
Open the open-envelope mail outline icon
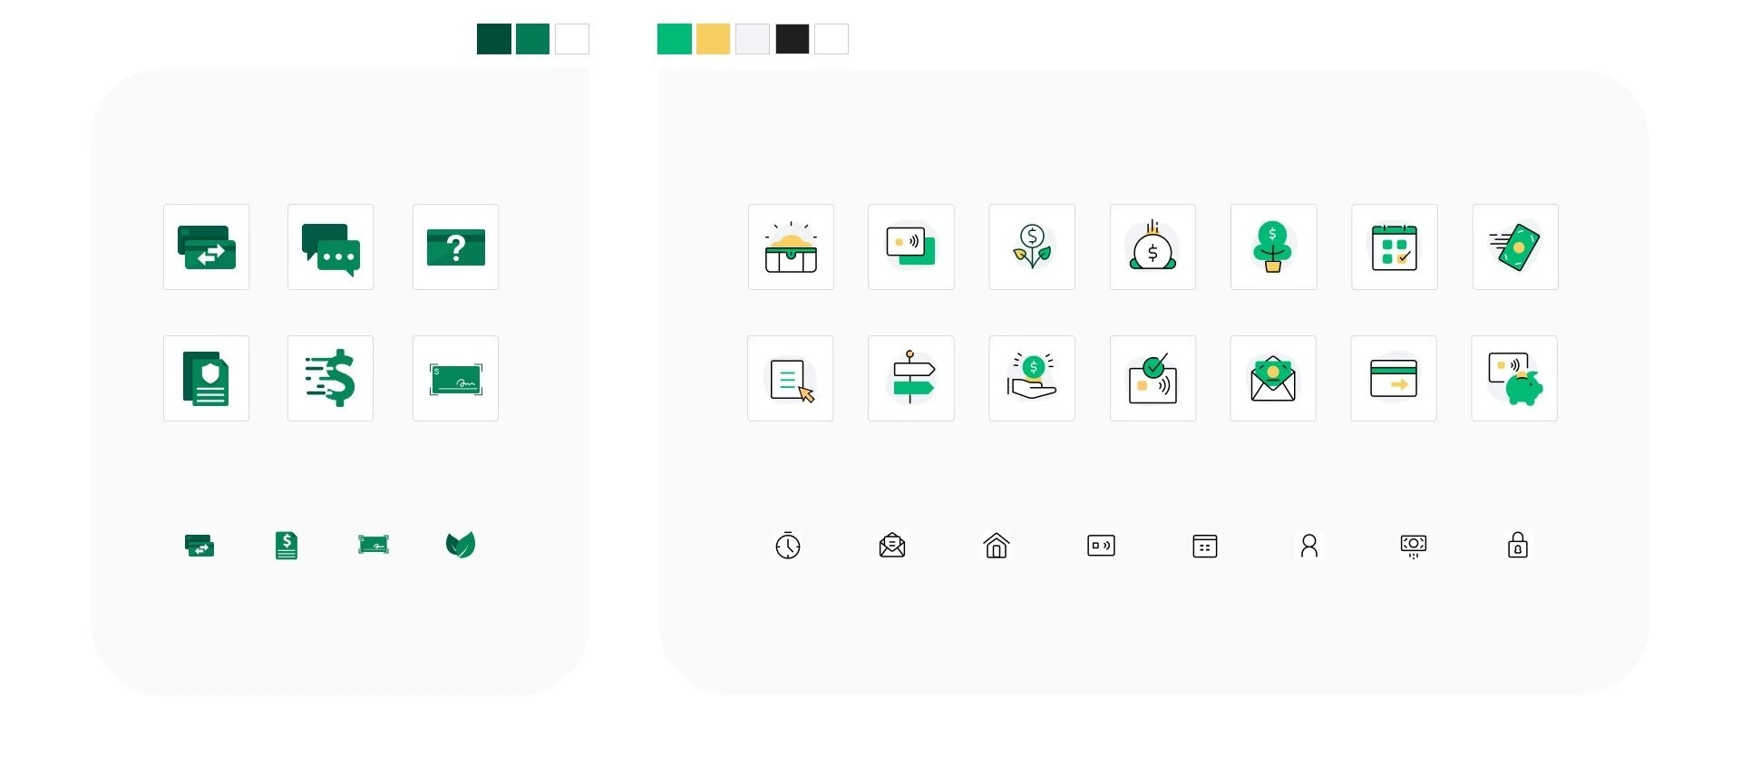[892, 545]
